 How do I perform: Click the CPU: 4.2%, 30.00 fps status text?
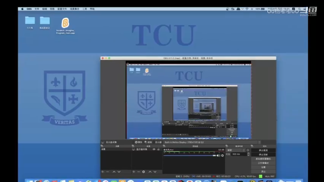pyautogui.click(x=245, y=176)
